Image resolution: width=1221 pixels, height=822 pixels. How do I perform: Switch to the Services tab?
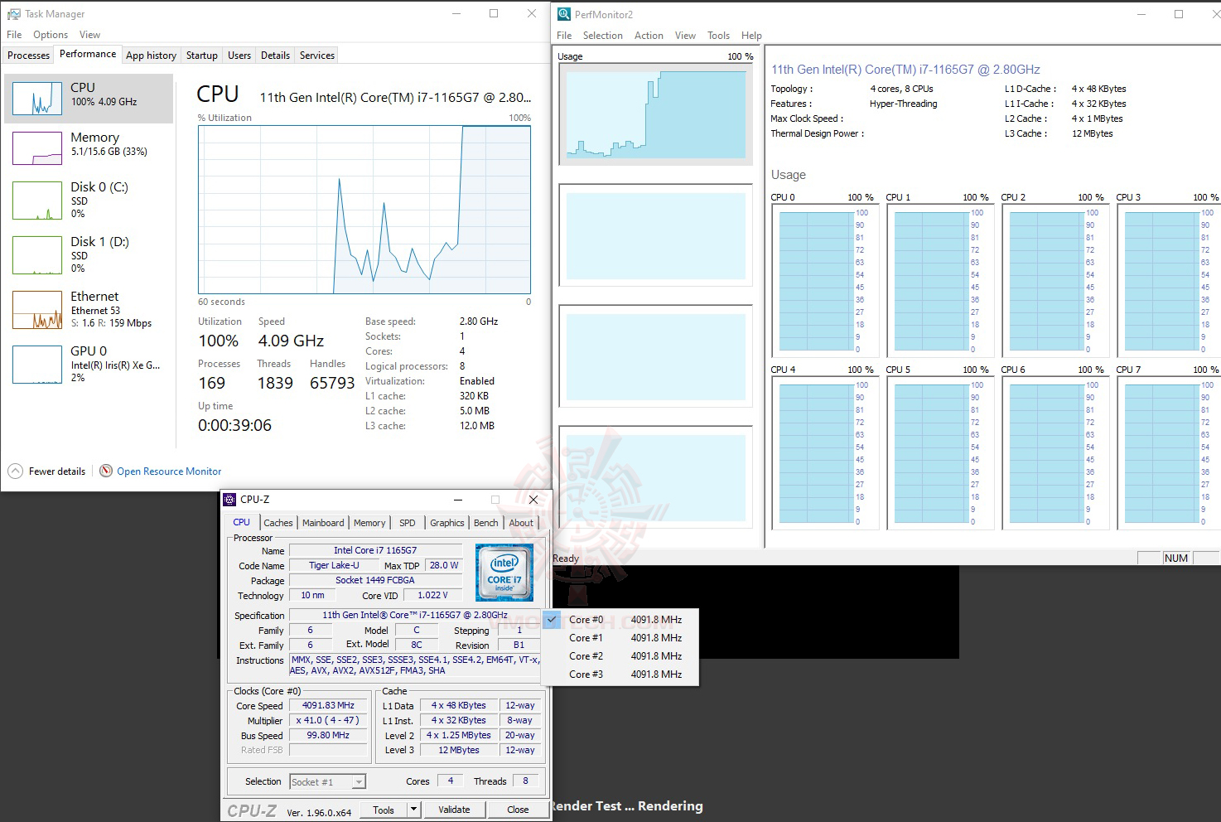[317, 56]
